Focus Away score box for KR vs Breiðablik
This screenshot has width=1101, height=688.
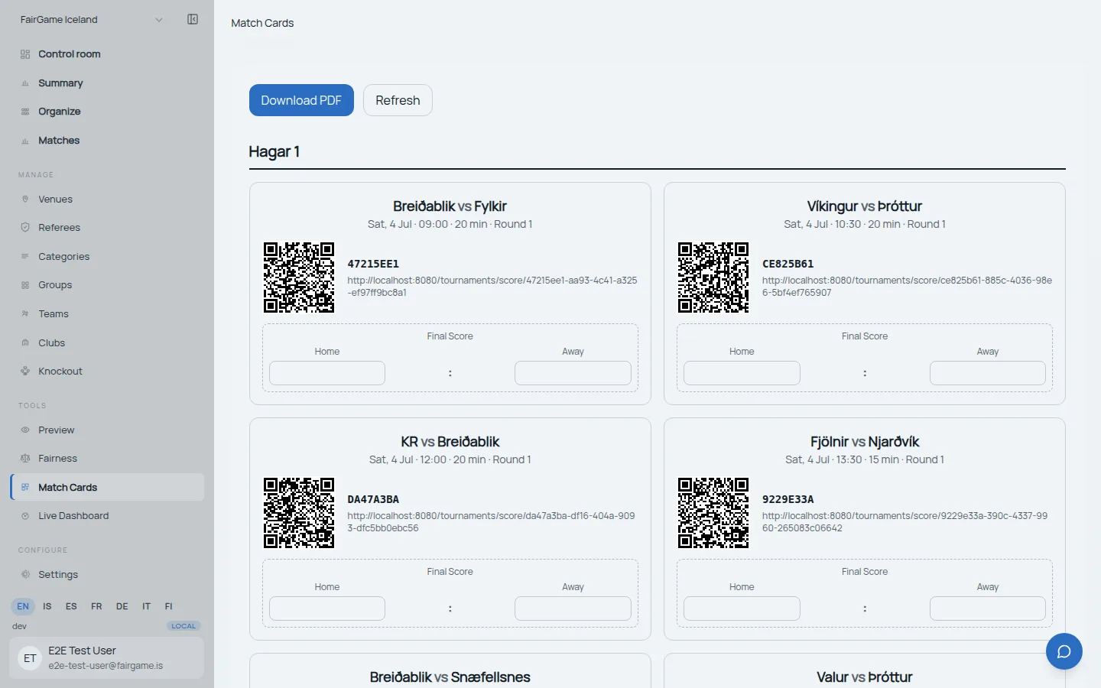click(573, 608)
